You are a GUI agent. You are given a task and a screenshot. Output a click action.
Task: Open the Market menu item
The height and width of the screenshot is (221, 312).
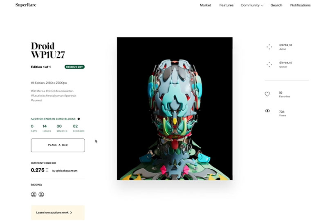205,5
